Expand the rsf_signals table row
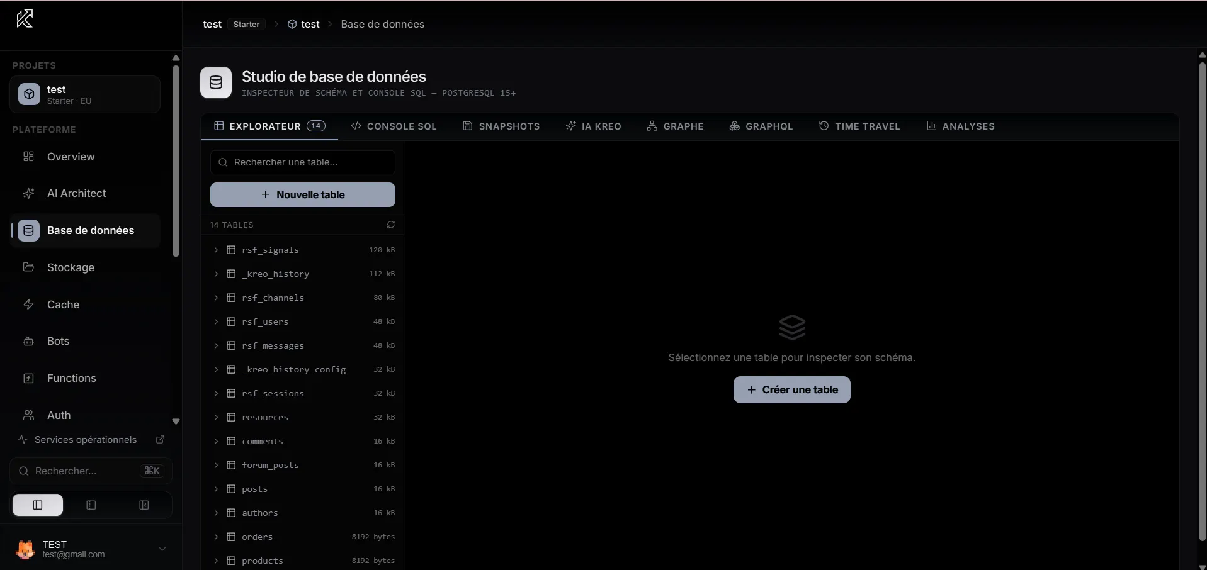Viewport: 1207px width, 570px height. coord(216,250)
